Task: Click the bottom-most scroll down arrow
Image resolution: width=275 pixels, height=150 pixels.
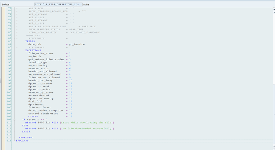Action: pyautogui.click(x=274, y=148)
